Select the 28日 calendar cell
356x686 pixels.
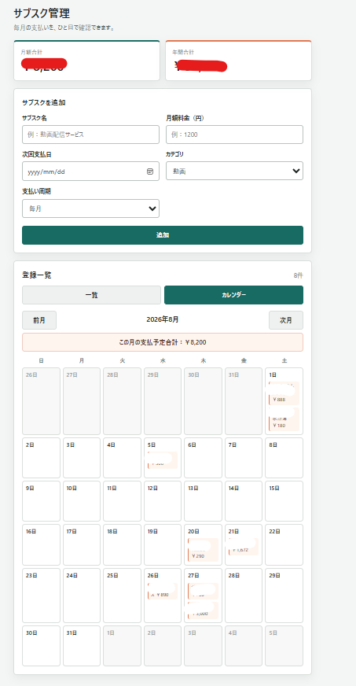point(244,596)
